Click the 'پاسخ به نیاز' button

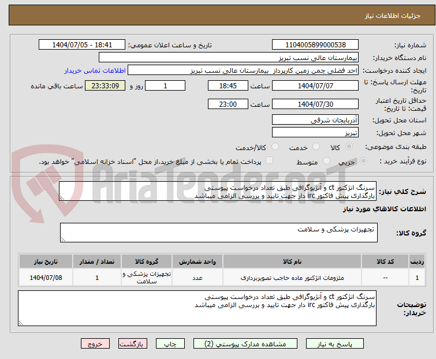pyautogui.click(x=335, y=344)
